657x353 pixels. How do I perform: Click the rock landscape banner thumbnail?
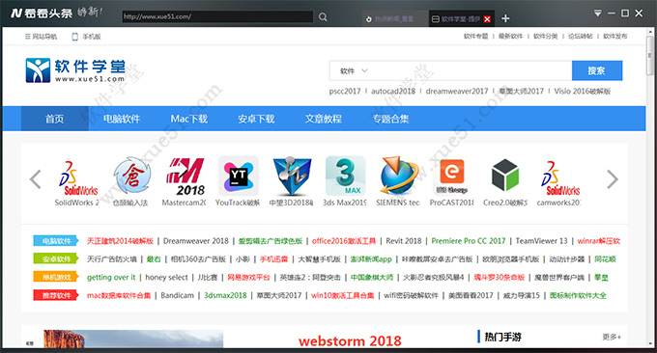pos(133,339)
